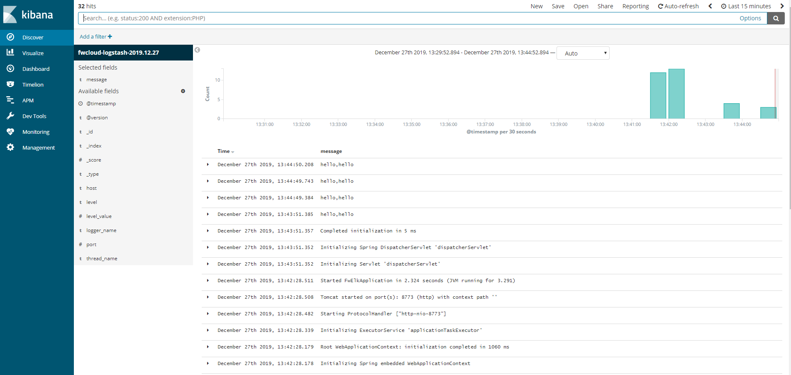Click the Dashboard gauge icon
The height and width of the screenshot is (375, 791).
coord(10,69)
